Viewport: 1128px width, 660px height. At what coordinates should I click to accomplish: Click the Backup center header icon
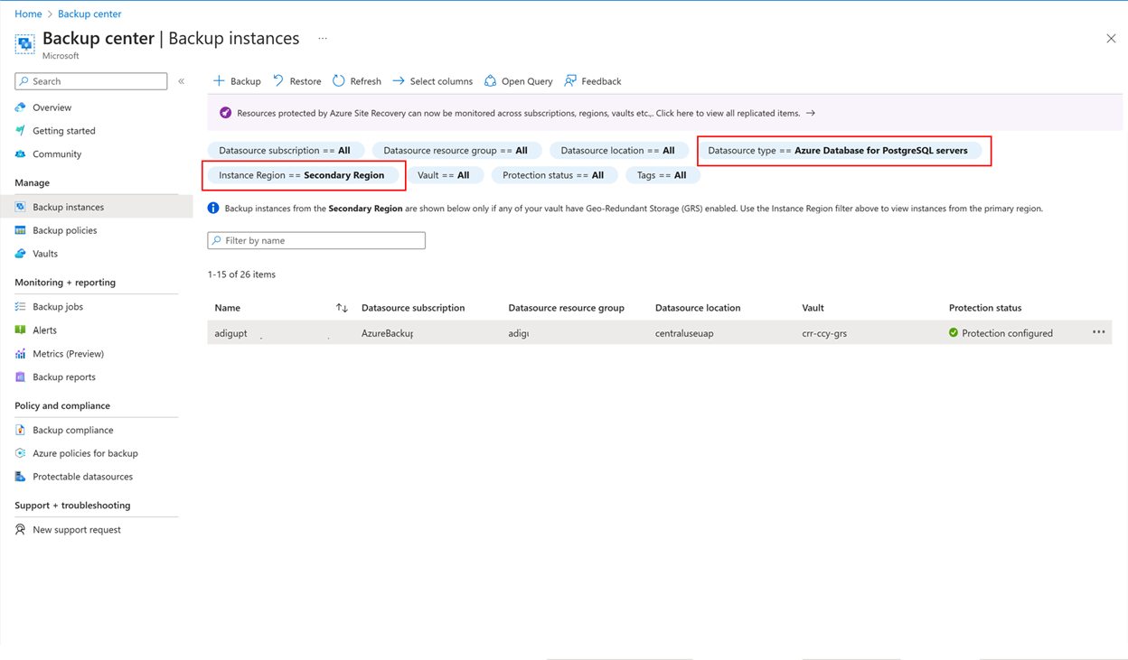[24, 42]
